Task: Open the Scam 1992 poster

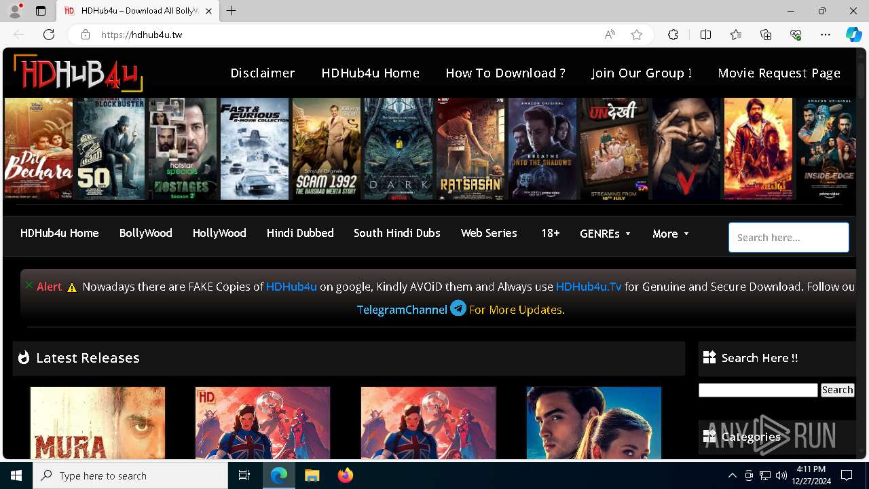Action: 327,149
